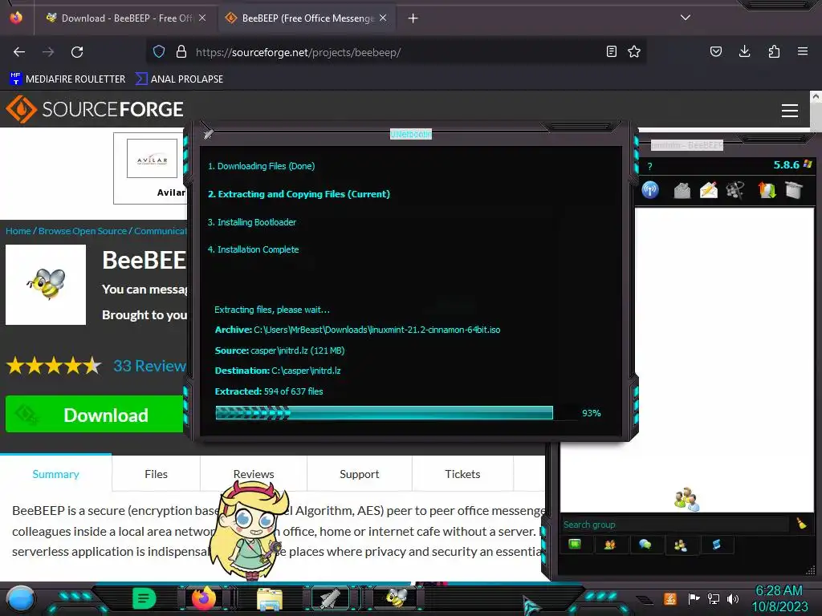The height and width of the screenshot is (616, 822).
Task: Select the groups tab in BeeBEEP
Action: tap(681, 545)
